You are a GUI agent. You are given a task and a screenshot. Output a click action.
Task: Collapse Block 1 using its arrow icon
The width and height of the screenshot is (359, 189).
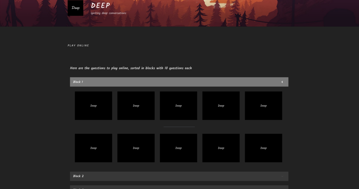(x=282, y=82)
